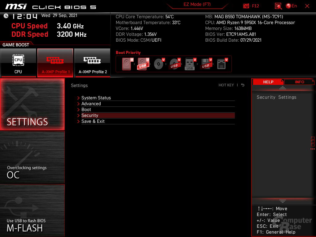Toggle the CPU Game Boost button

click(18, 63)
